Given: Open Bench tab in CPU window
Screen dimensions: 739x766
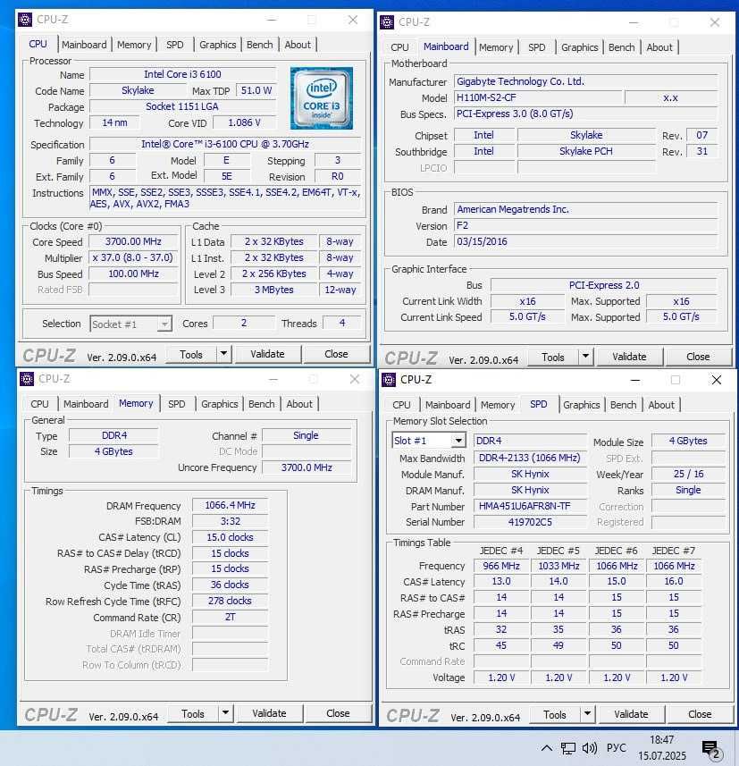Looking at the screenshot, I should tap(259, 45).
